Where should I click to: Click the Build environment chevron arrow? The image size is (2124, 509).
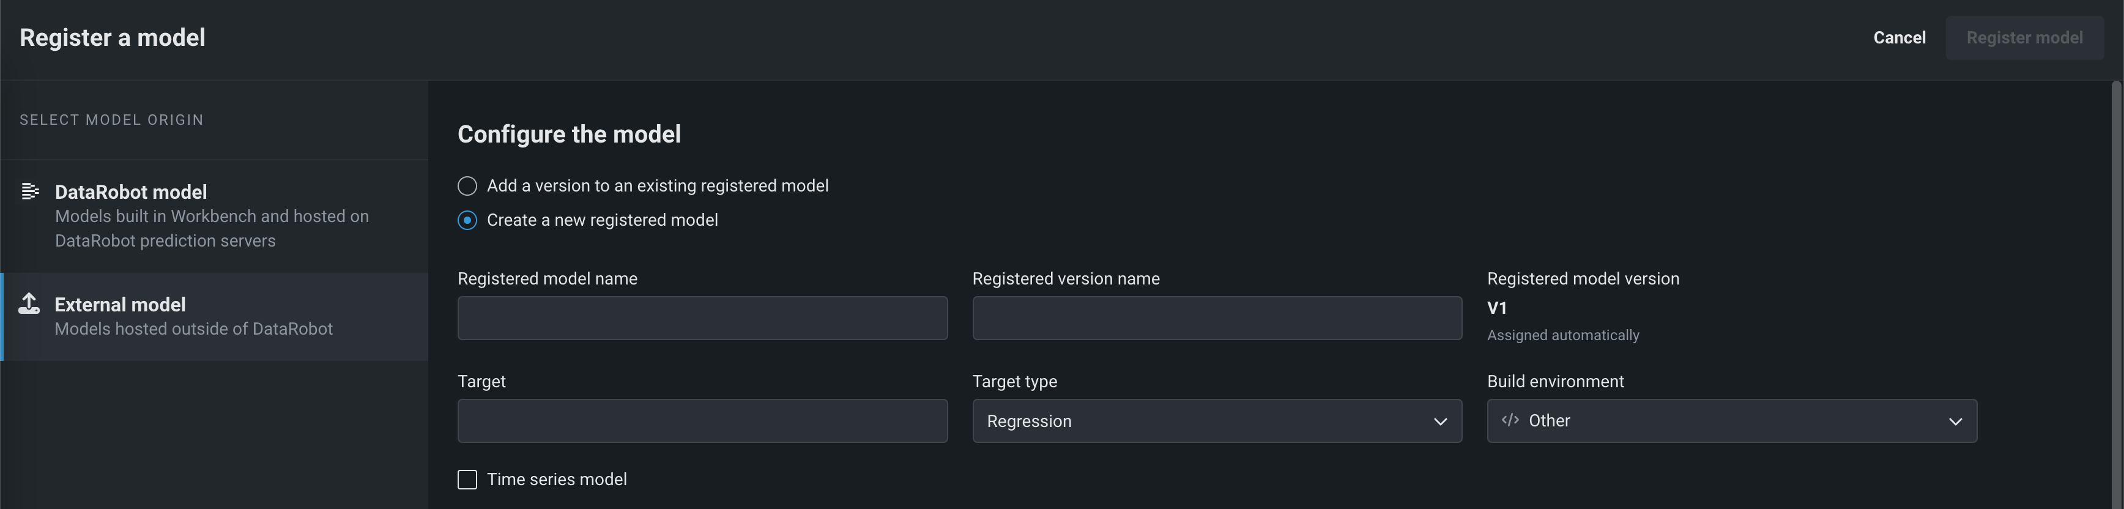[1955, 422]
